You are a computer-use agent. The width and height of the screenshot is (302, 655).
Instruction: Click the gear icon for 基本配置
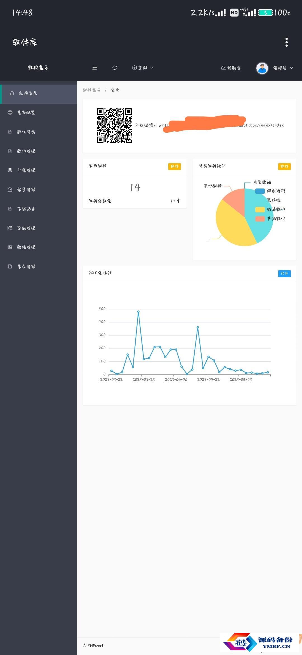coord(10,113)
